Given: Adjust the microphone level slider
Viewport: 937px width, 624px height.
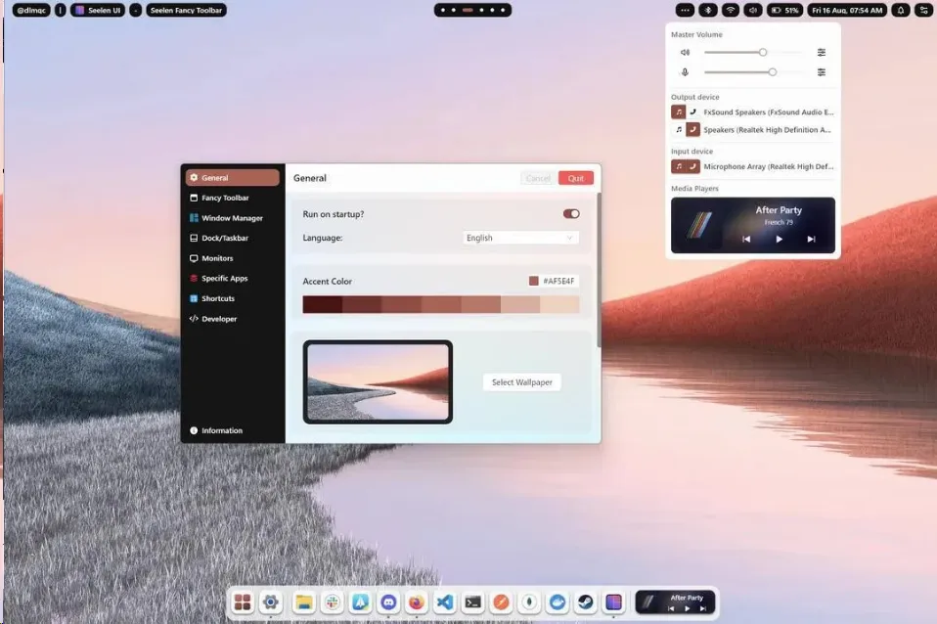Looking at the screenshot, I should [753, 72].
